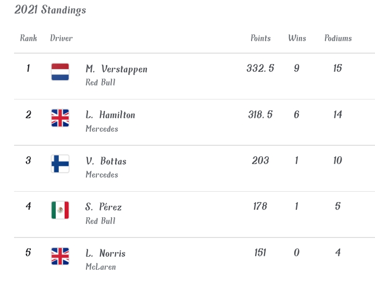Screen dimensions: 375x288
Task: Click the Finland flag beside Bottas
Action: tap(60, 164)
